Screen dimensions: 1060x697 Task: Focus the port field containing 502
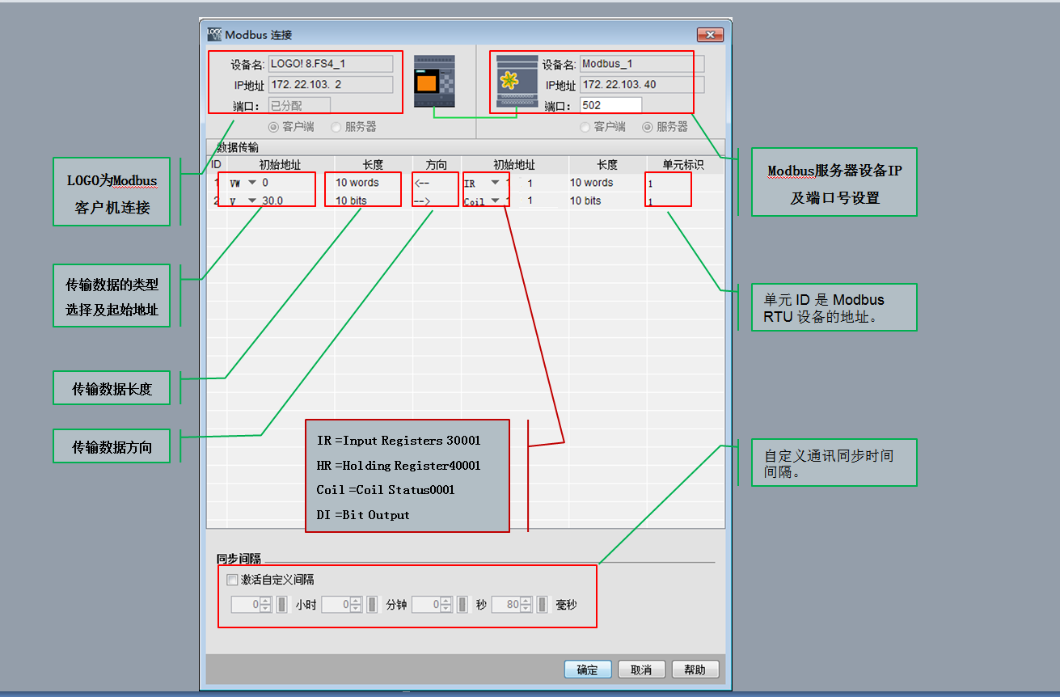[x=610, y=106]
